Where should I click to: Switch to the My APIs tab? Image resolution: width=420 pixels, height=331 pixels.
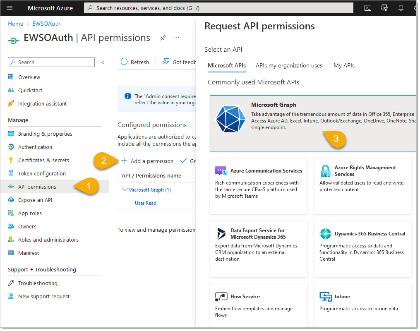pos(345,66)
